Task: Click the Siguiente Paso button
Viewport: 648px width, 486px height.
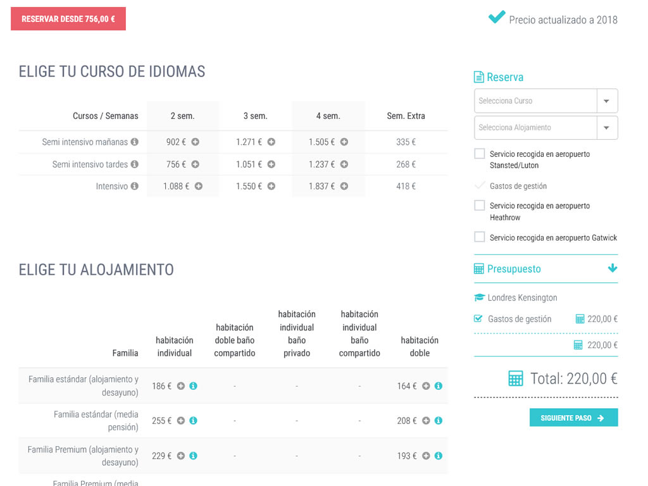Action: [573, 418]
